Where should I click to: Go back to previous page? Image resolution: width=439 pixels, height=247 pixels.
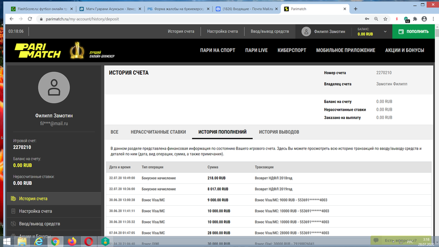[x=11, y=19]
